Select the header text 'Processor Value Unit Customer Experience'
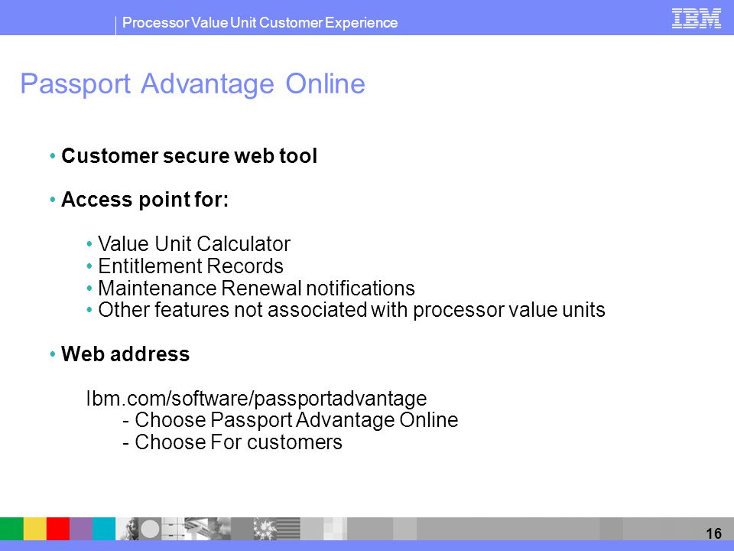 pos(260,22)
